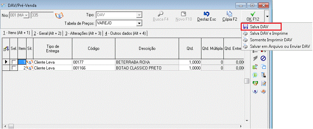Screen dimensions: 313x129
Task: Open the arrow dropdown beside OK F12
Action: click(268, 16)
